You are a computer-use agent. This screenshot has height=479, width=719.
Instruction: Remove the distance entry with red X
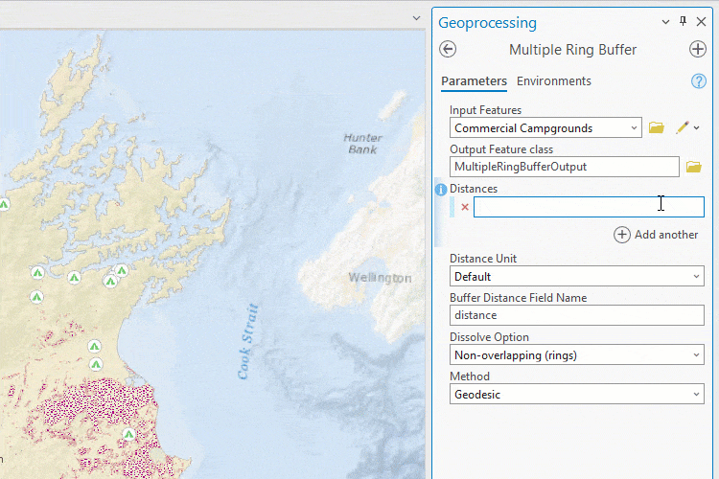click(x=465, y=207)
